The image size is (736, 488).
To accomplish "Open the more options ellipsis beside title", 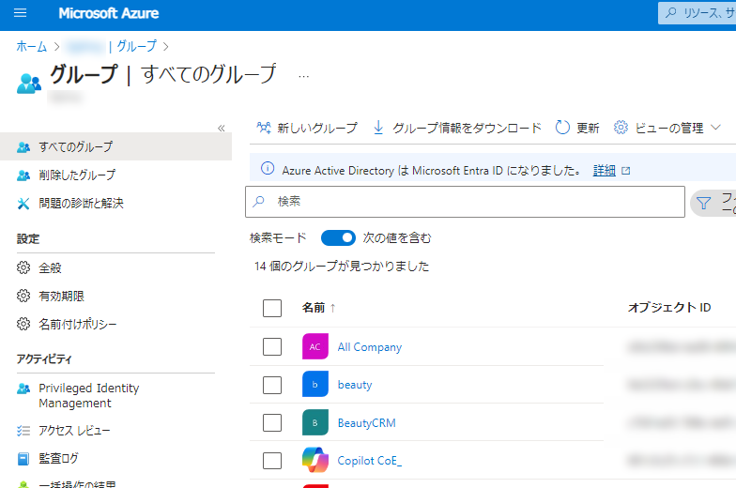I will tap(304, 76).
